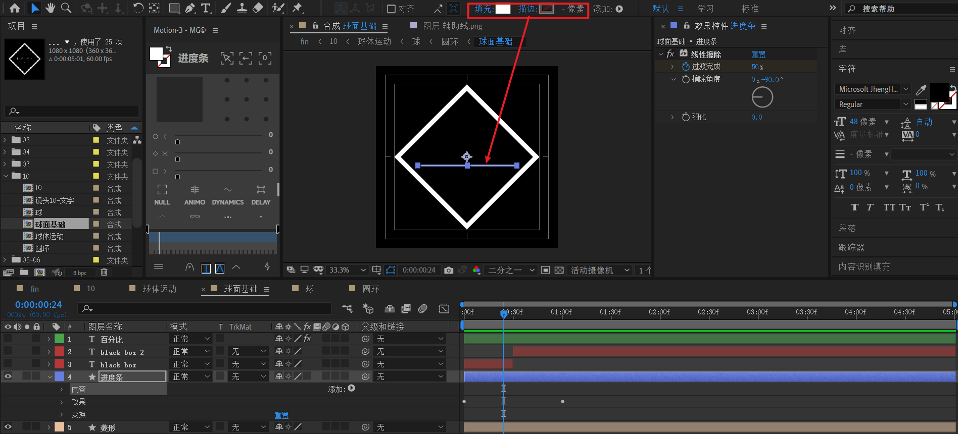
Task: Select the Pen tool
Action: coord(190,8)
